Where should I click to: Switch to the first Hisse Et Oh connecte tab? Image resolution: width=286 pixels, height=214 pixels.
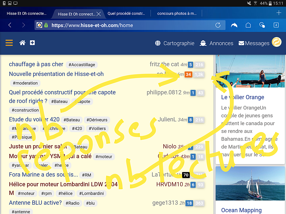tap(27, 13)
